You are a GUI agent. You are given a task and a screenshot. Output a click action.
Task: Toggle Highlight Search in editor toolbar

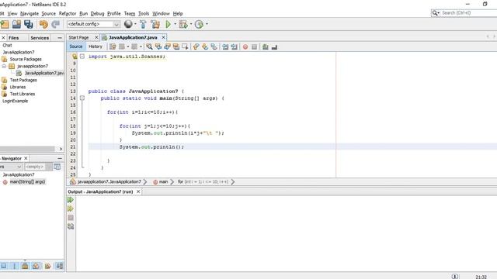pos(176,46)
